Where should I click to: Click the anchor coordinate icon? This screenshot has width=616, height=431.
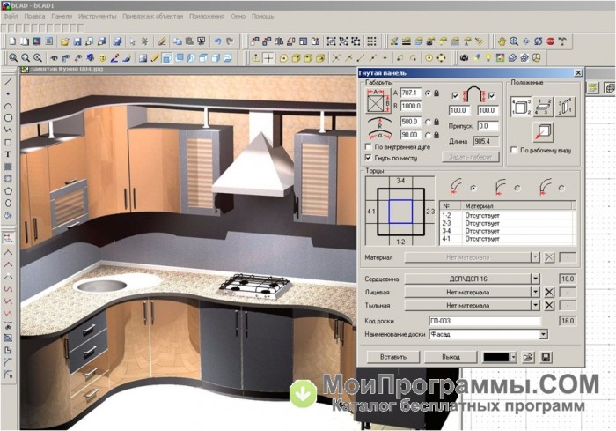(x=256, y=58)
